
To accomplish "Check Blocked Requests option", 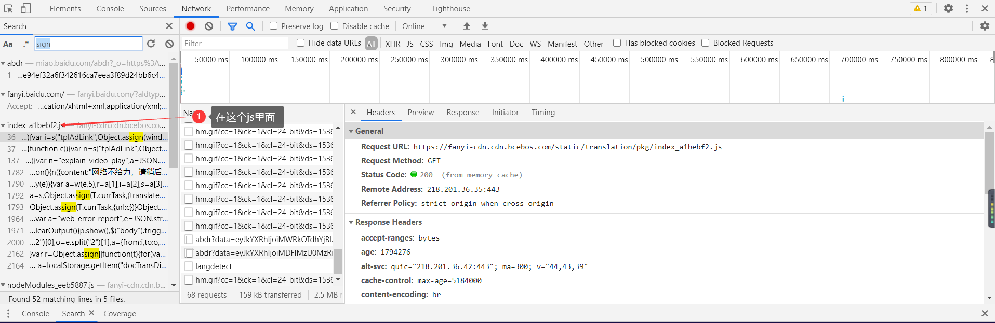I will point(705,43).
